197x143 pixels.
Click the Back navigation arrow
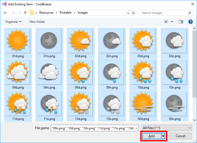point(6,13)
